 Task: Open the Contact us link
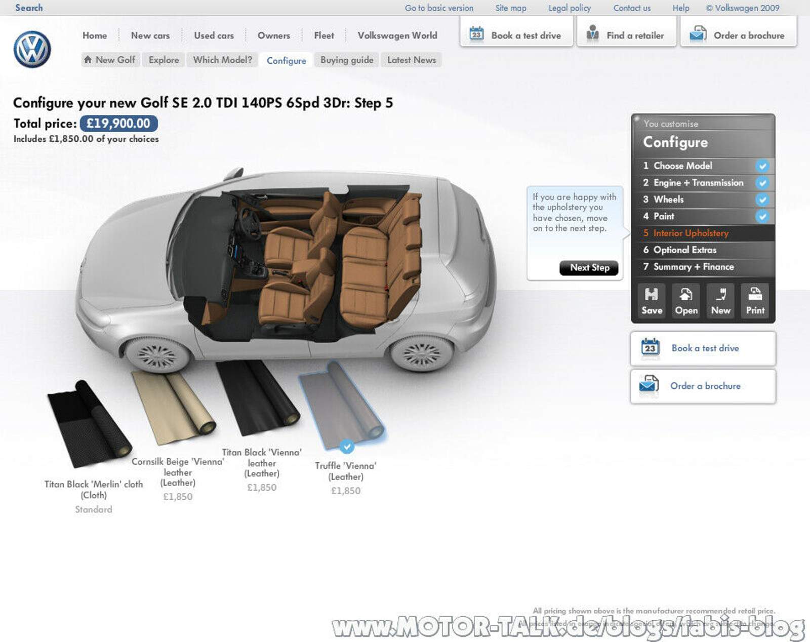click(632, 8)
